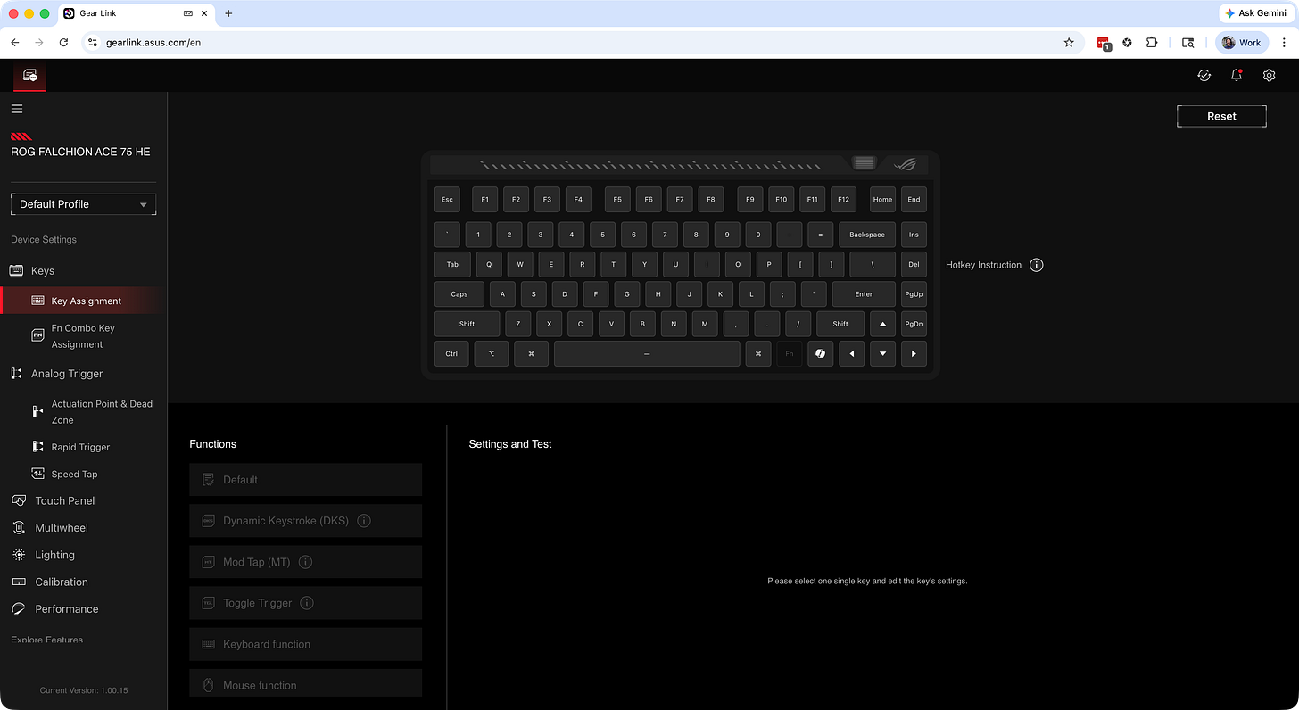This screenshot has height=710, width=1299.
Task: Click Current Version: 1.00.15 text
Action: click(84, 690)
